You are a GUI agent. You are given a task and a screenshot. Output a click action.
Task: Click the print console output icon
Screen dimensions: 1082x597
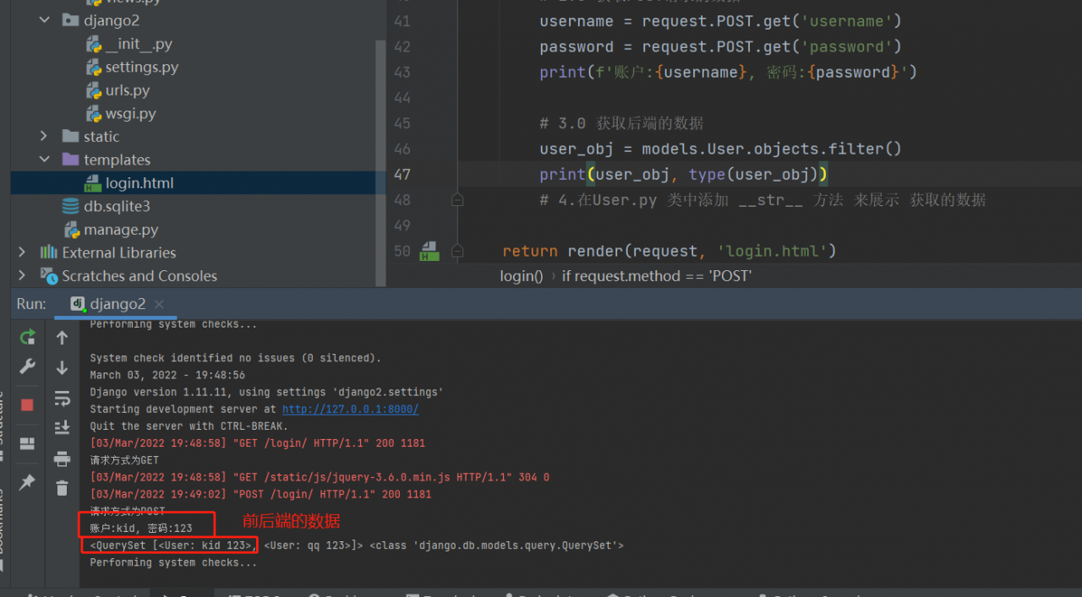[x=62, y=459]
